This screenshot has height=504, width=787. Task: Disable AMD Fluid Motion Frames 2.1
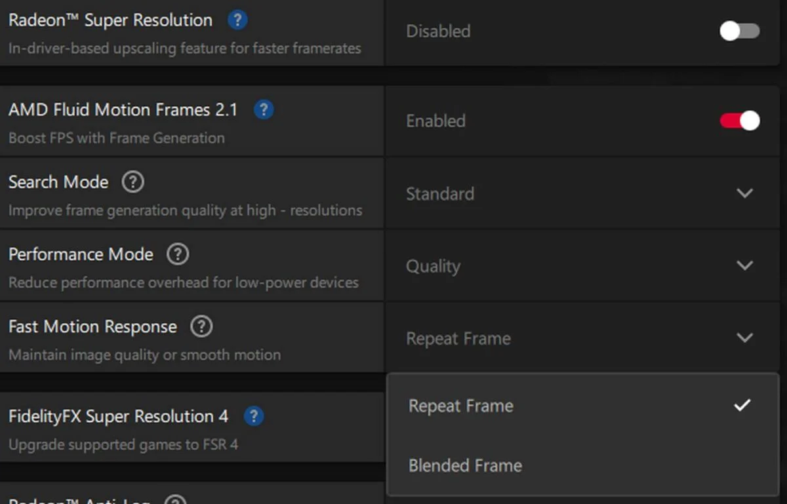pos(739,121)
